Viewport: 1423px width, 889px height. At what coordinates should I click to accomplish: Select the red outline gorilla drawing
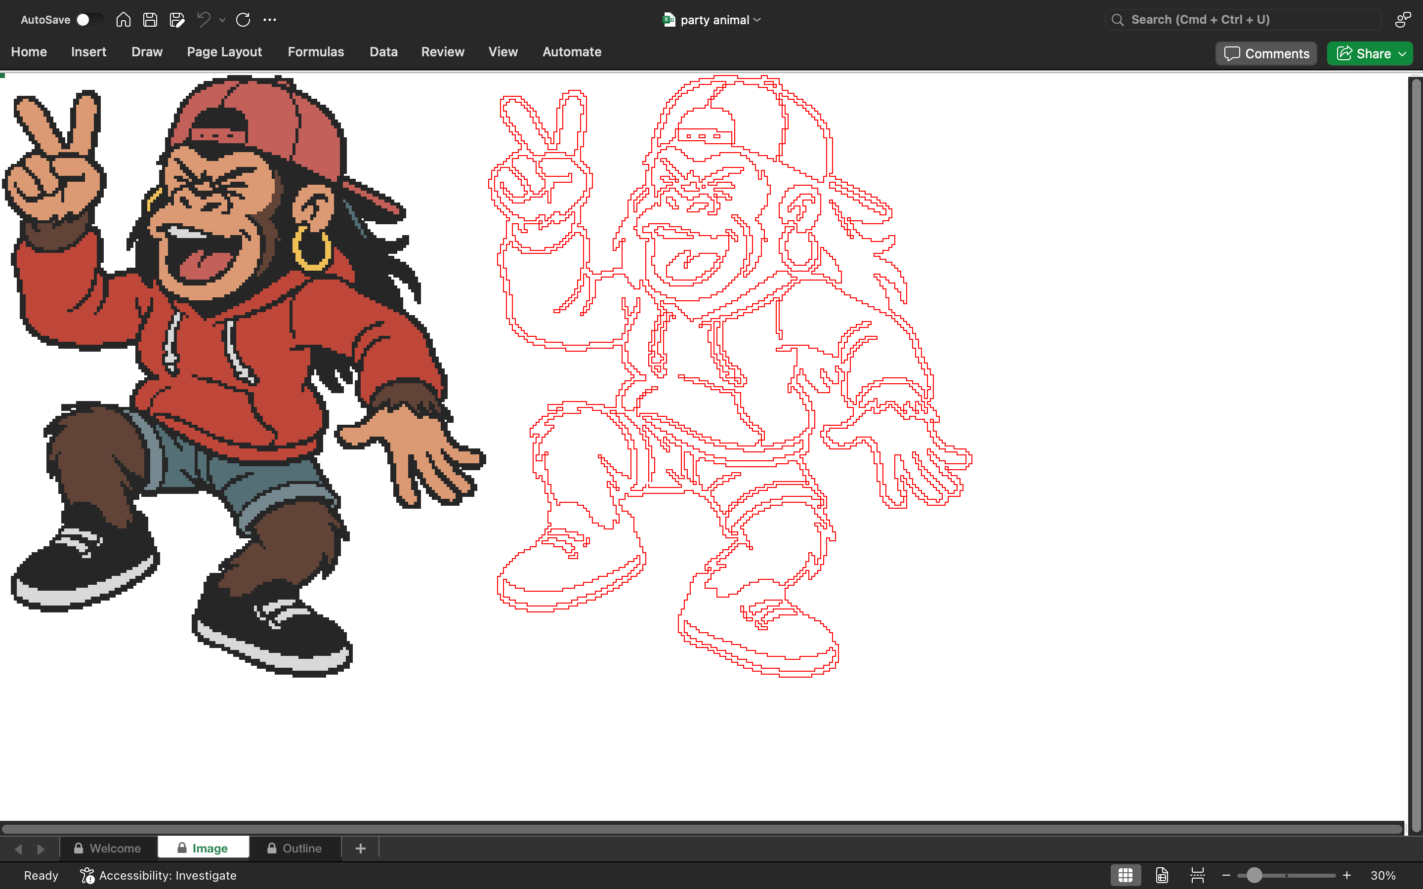[730, 376]
